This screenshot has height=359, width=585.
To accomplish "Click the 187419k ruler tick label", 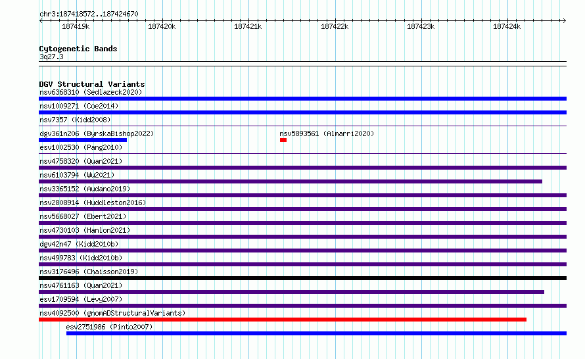I will coord(76,26).
